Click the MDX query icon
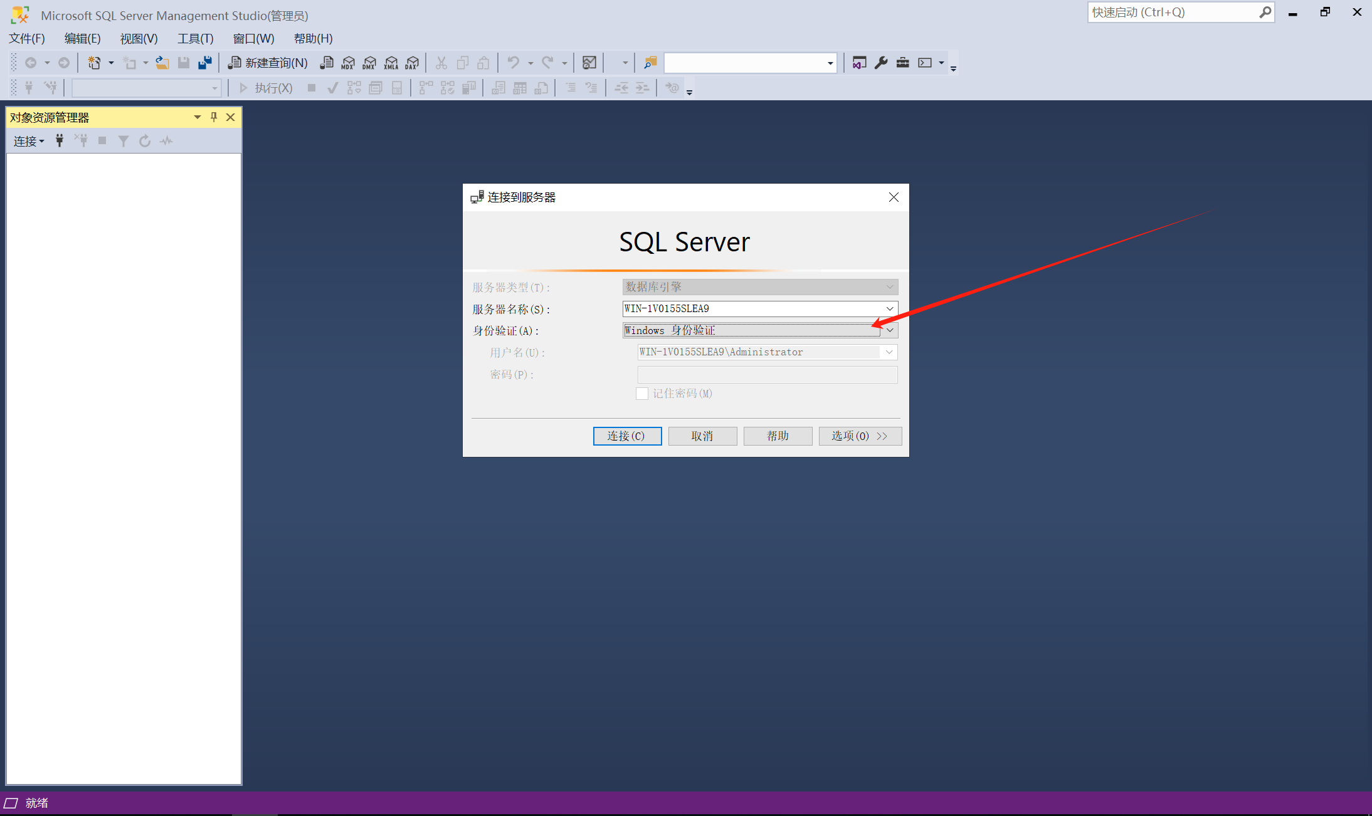 coord(348,63)
